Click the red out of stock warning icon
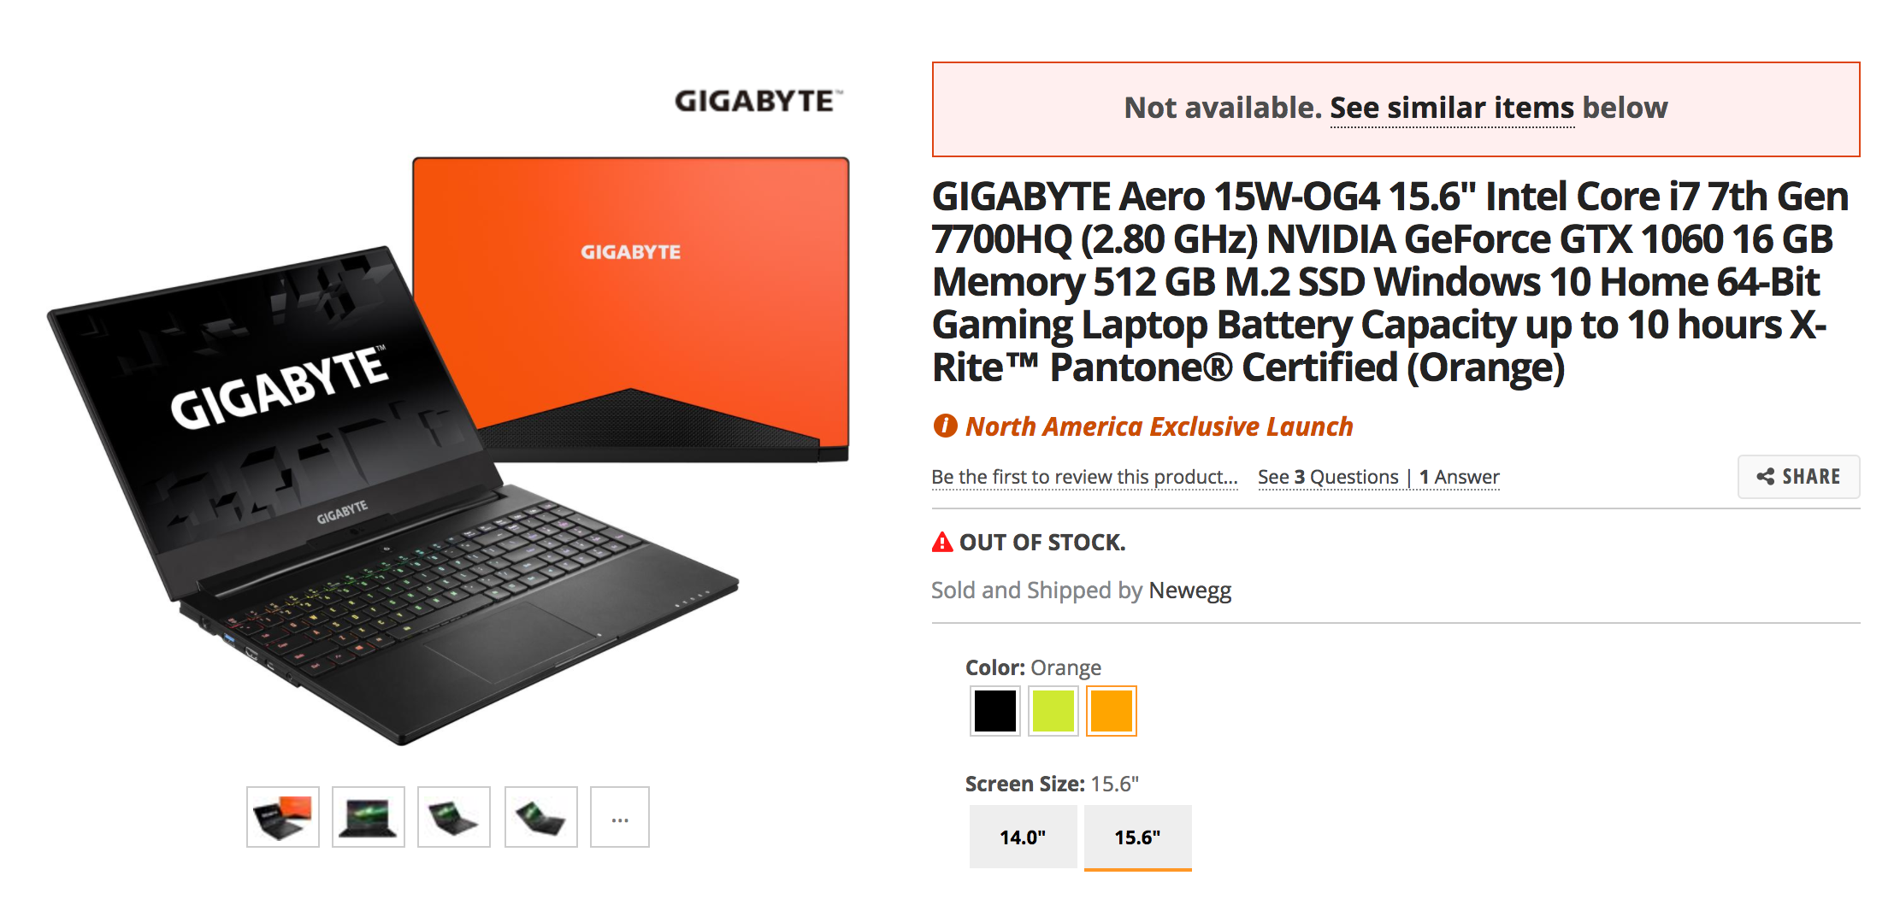 coord(941,542)
